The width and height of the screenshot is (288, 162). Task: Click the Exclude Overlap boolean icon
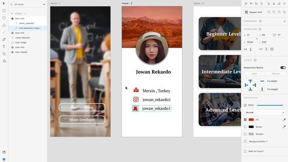click(284, 12)
